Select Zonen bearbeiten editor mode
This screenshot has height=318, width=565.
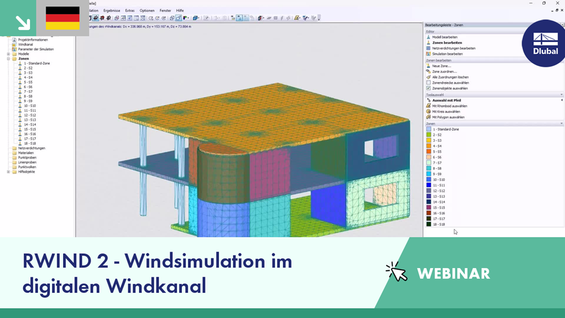click(447, 42)
